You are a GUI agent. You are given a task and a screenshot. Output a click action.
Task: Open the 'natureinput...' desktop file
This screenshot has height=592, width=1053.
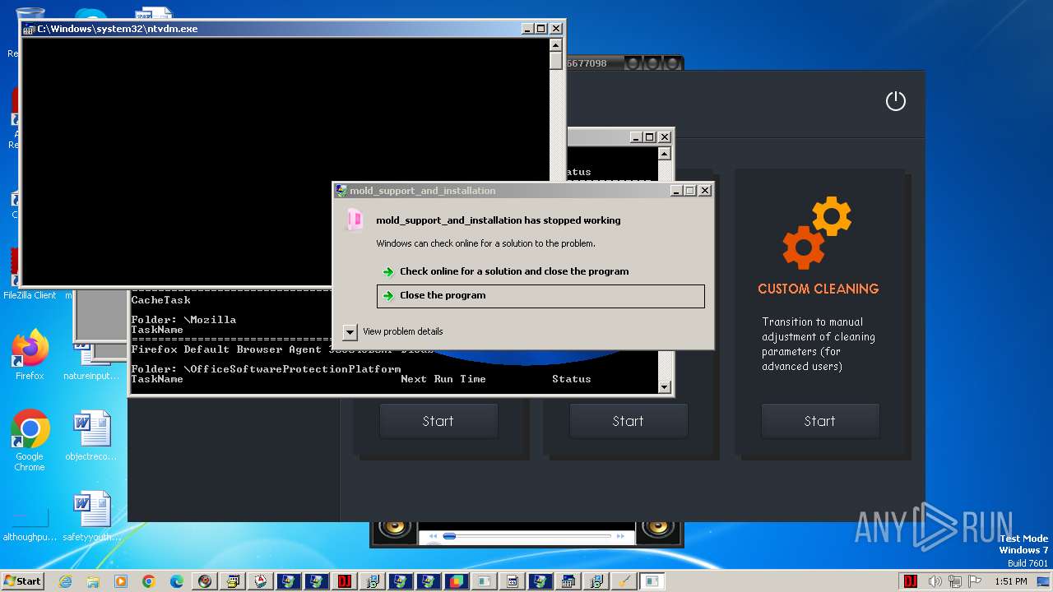pos(90,362)
